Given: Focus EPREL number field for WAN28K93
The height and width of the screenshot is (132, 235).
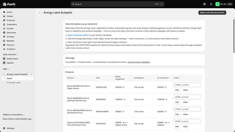Looking at the screenshot, I should coord(187,97).
